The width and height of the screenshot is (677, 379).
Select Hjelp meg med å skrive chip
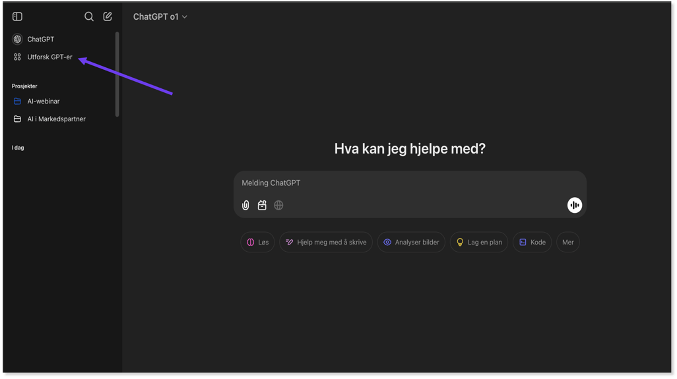click(x=326, y=243)
